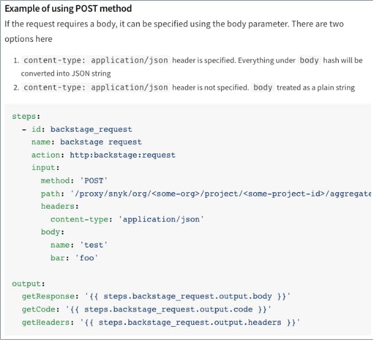Click the 'getHeaders' output line
Viewport: 373px width, 341px height.
point(160,323)
